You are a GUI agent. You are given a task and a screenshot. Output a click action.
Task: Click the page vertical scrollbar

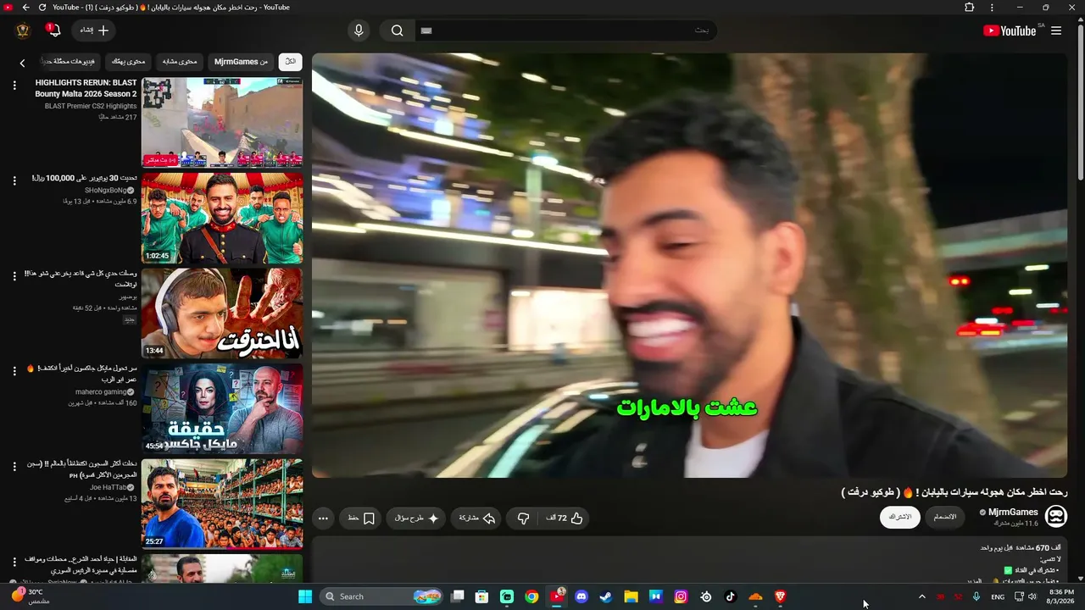point(1080,102)
